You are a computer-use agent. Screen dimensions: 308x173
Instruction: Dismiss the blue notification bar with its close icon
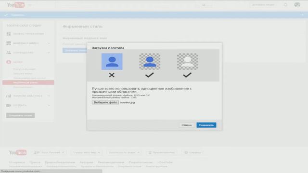pyautogui.click(x=302, y=15)
